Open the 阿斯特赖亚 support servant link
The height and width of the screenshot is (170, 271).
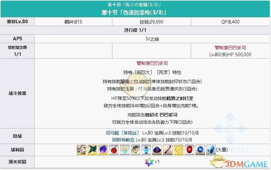[x=123, y=140]
